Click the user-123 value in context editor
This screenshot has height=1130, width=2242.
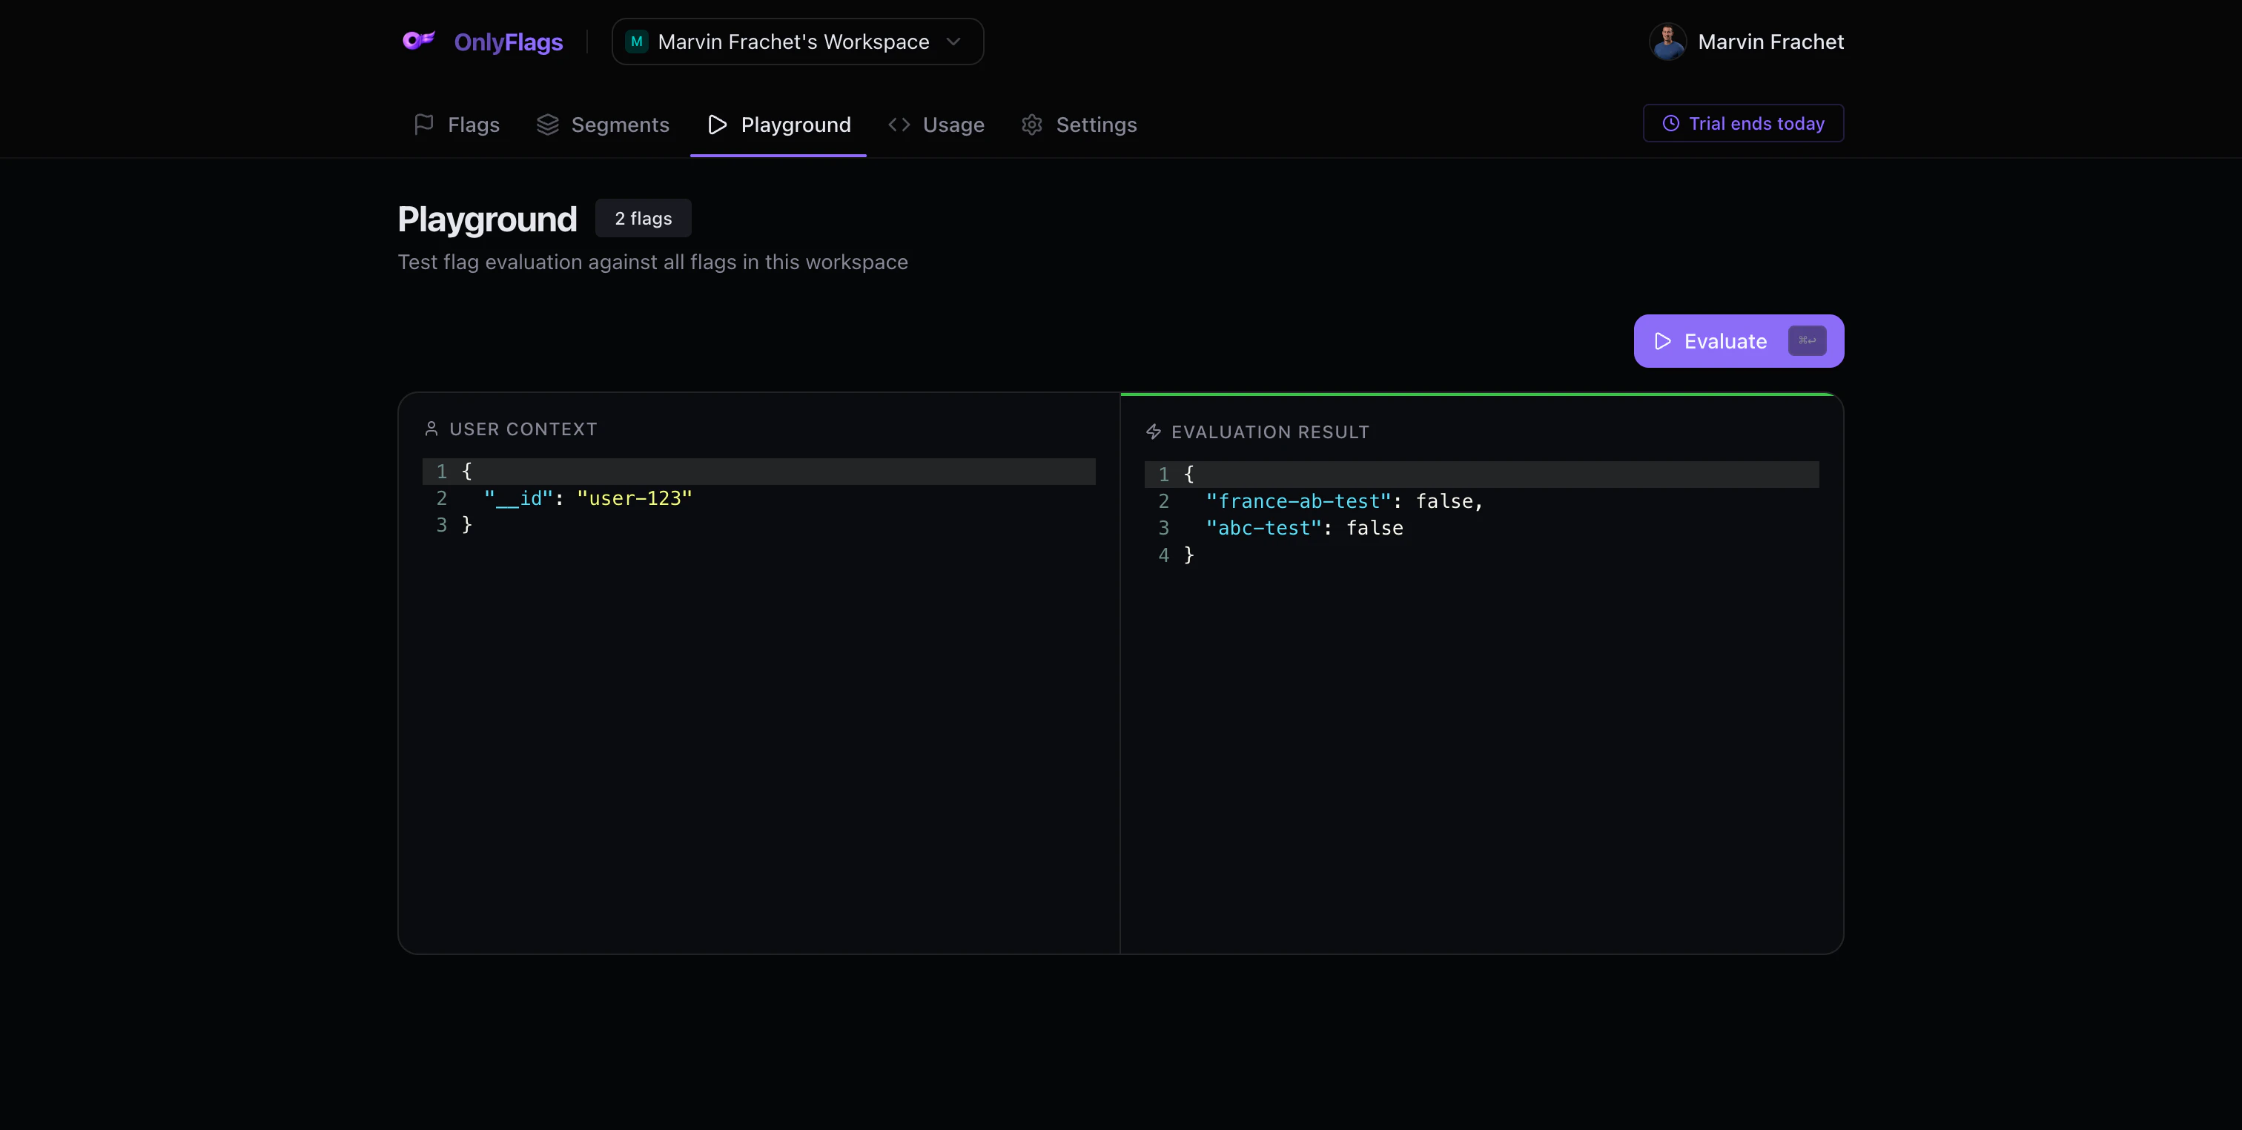tap(634, 498)
